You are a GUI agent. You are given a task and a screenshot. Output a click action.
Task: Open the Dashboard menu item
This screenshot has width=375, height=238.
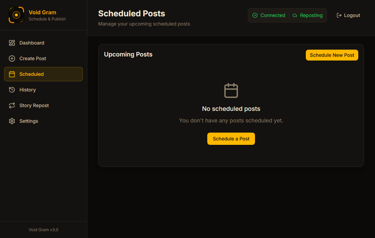[32, 43]
